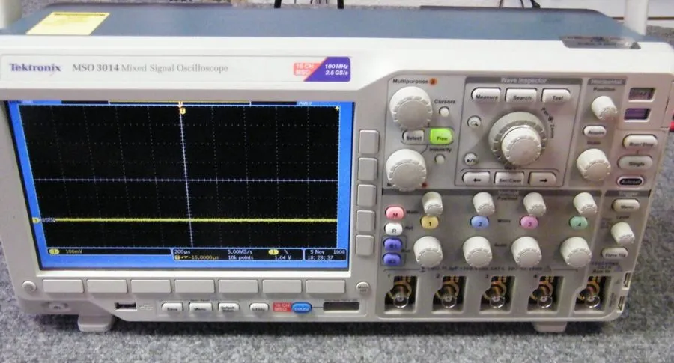Click the trigger position T marker on screen
This screenshot has width=674, height=363.
[x=183, y=111]
